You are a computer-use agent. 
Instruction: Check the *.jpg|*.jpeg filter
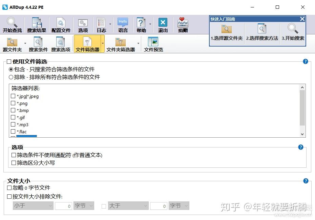(13, 96)
